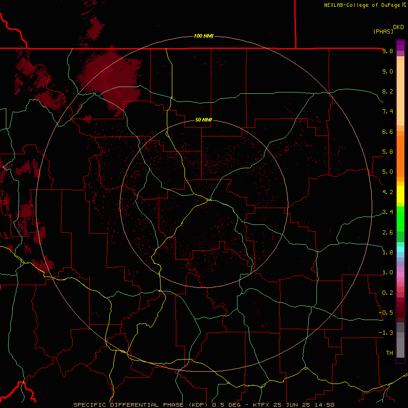This screenshot has width=408, height=408.
Task: Click the TH threshold label on legend
Action: coord(389,353)
